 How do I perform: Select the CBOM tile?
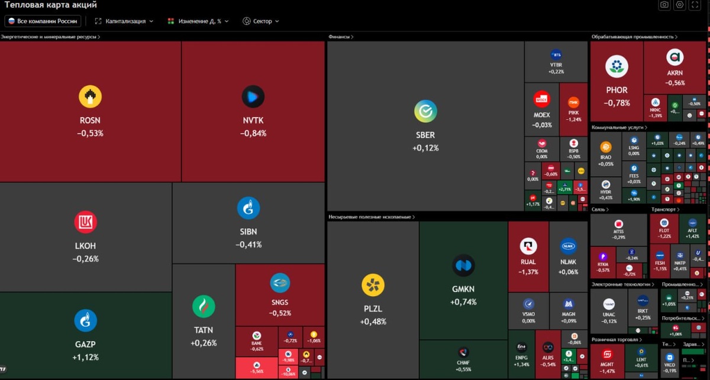(x=542, y=150)
